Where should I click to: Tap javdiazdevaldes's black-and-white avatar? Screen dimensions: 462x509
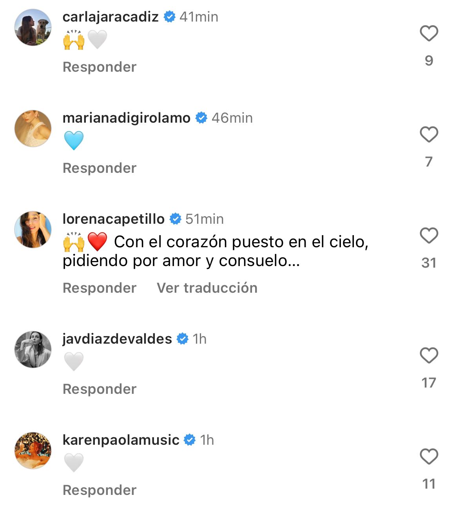(x=33, y=350)
